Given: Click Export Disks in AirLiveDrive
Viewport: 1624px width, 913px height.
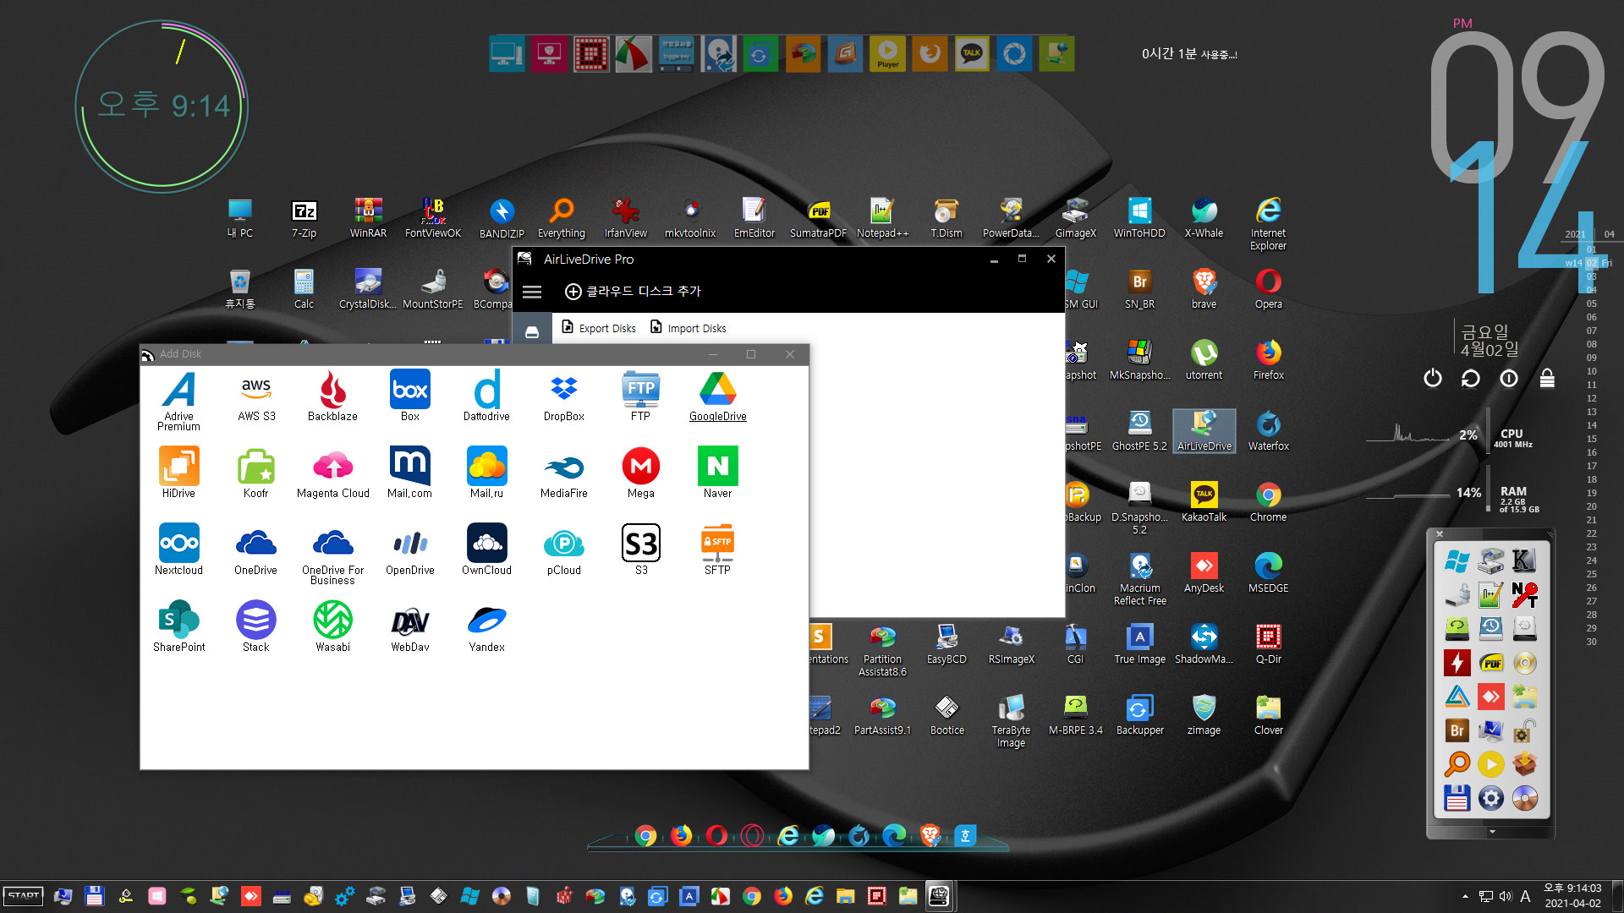Looking at the screenshot, I should pyautogui.click(x=599, y=328).
